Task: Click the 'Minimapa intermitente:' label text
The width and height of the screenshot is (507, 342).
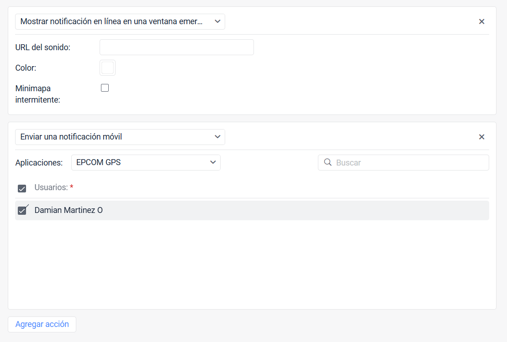Action: [38, 94]
